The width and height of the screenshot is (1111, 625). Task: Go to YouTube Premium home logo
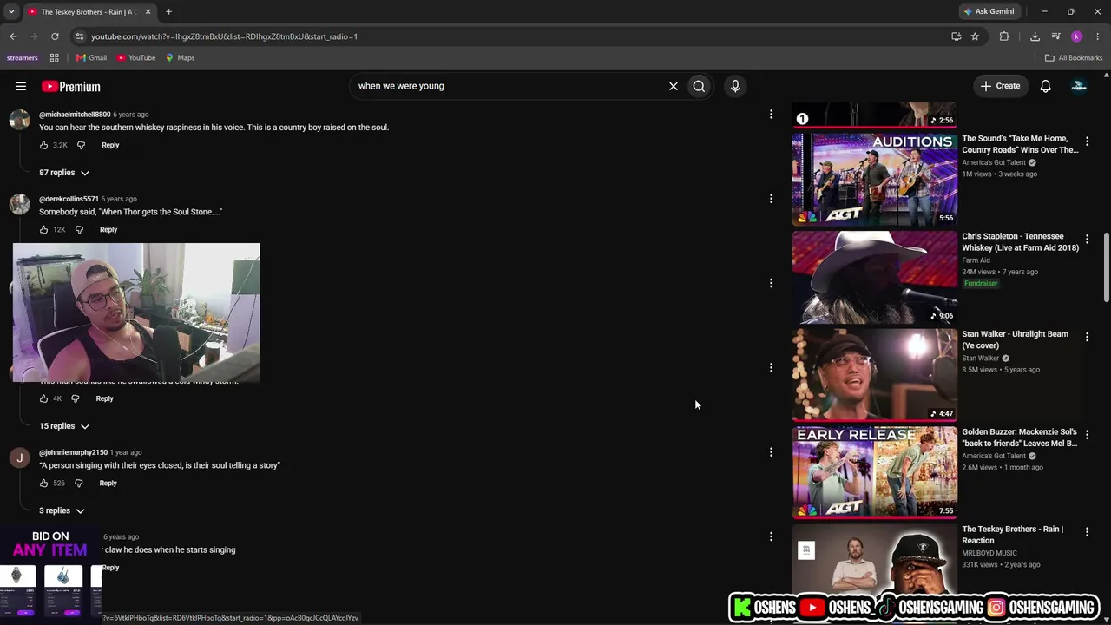tap(71, 86)
